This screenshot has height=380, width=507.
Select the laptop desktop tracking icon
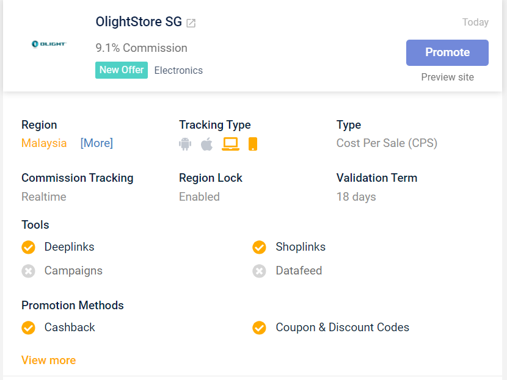230,144
